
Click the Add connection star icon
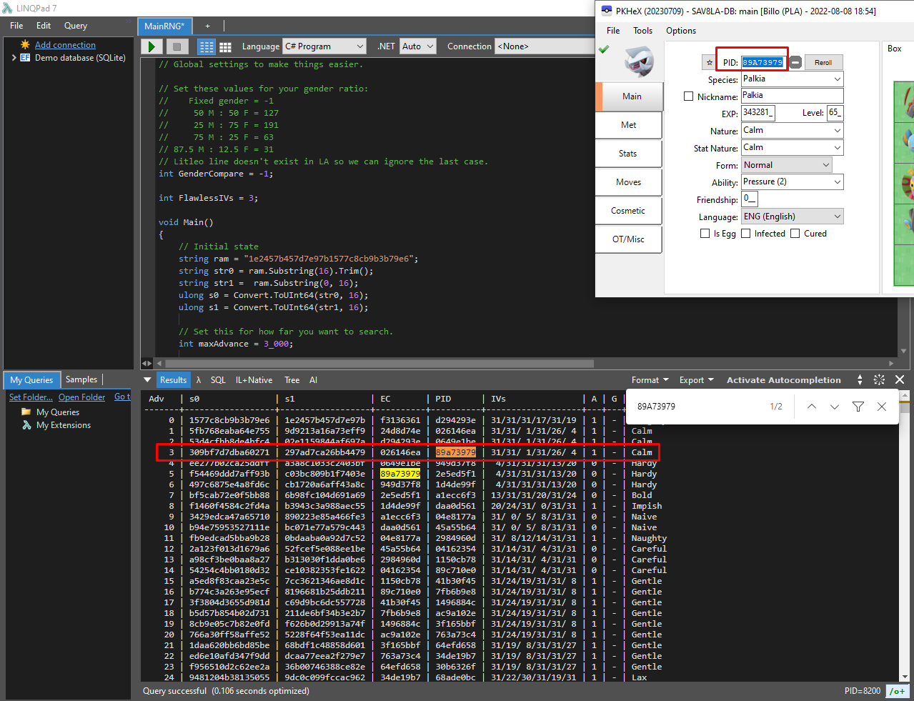click(x=25, y=44)
